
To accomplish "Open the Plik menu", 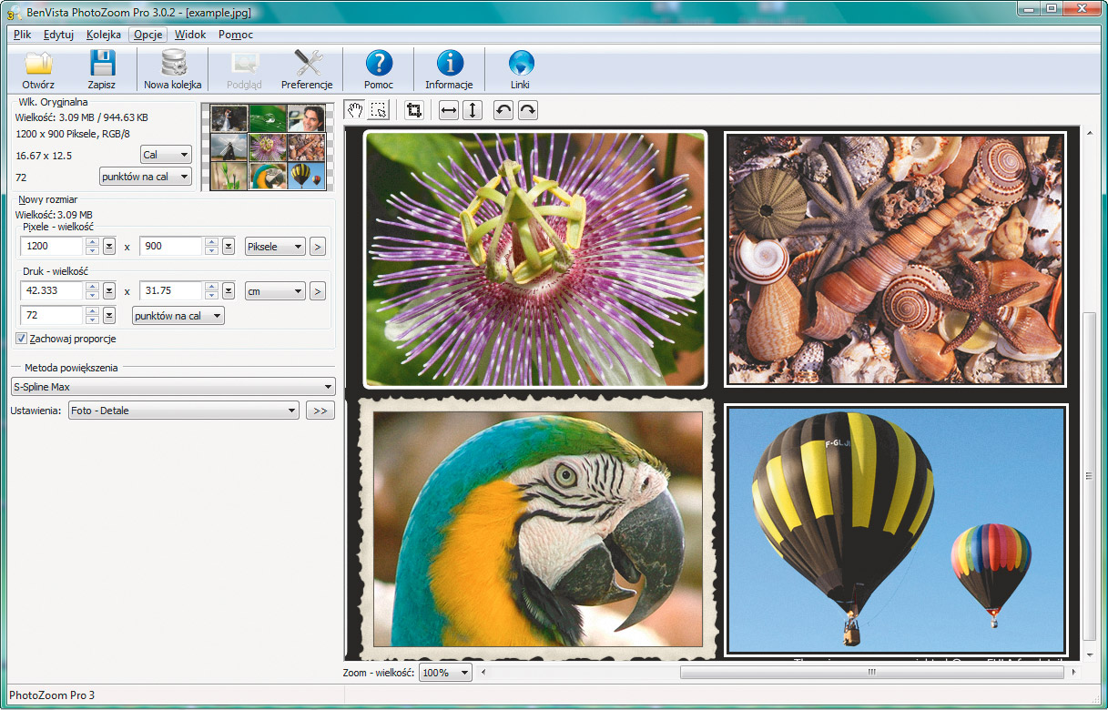I will point(23,35).
